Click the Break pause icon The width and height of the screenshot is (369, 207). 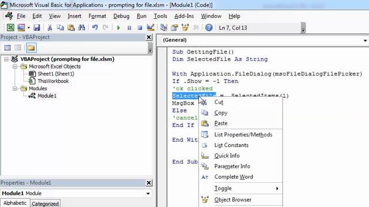129,28
